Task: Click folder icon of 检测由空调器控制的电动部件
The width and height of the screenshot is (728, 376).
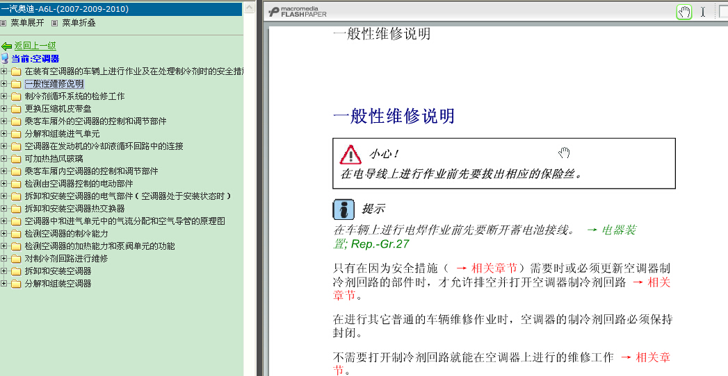Action: 16,183
